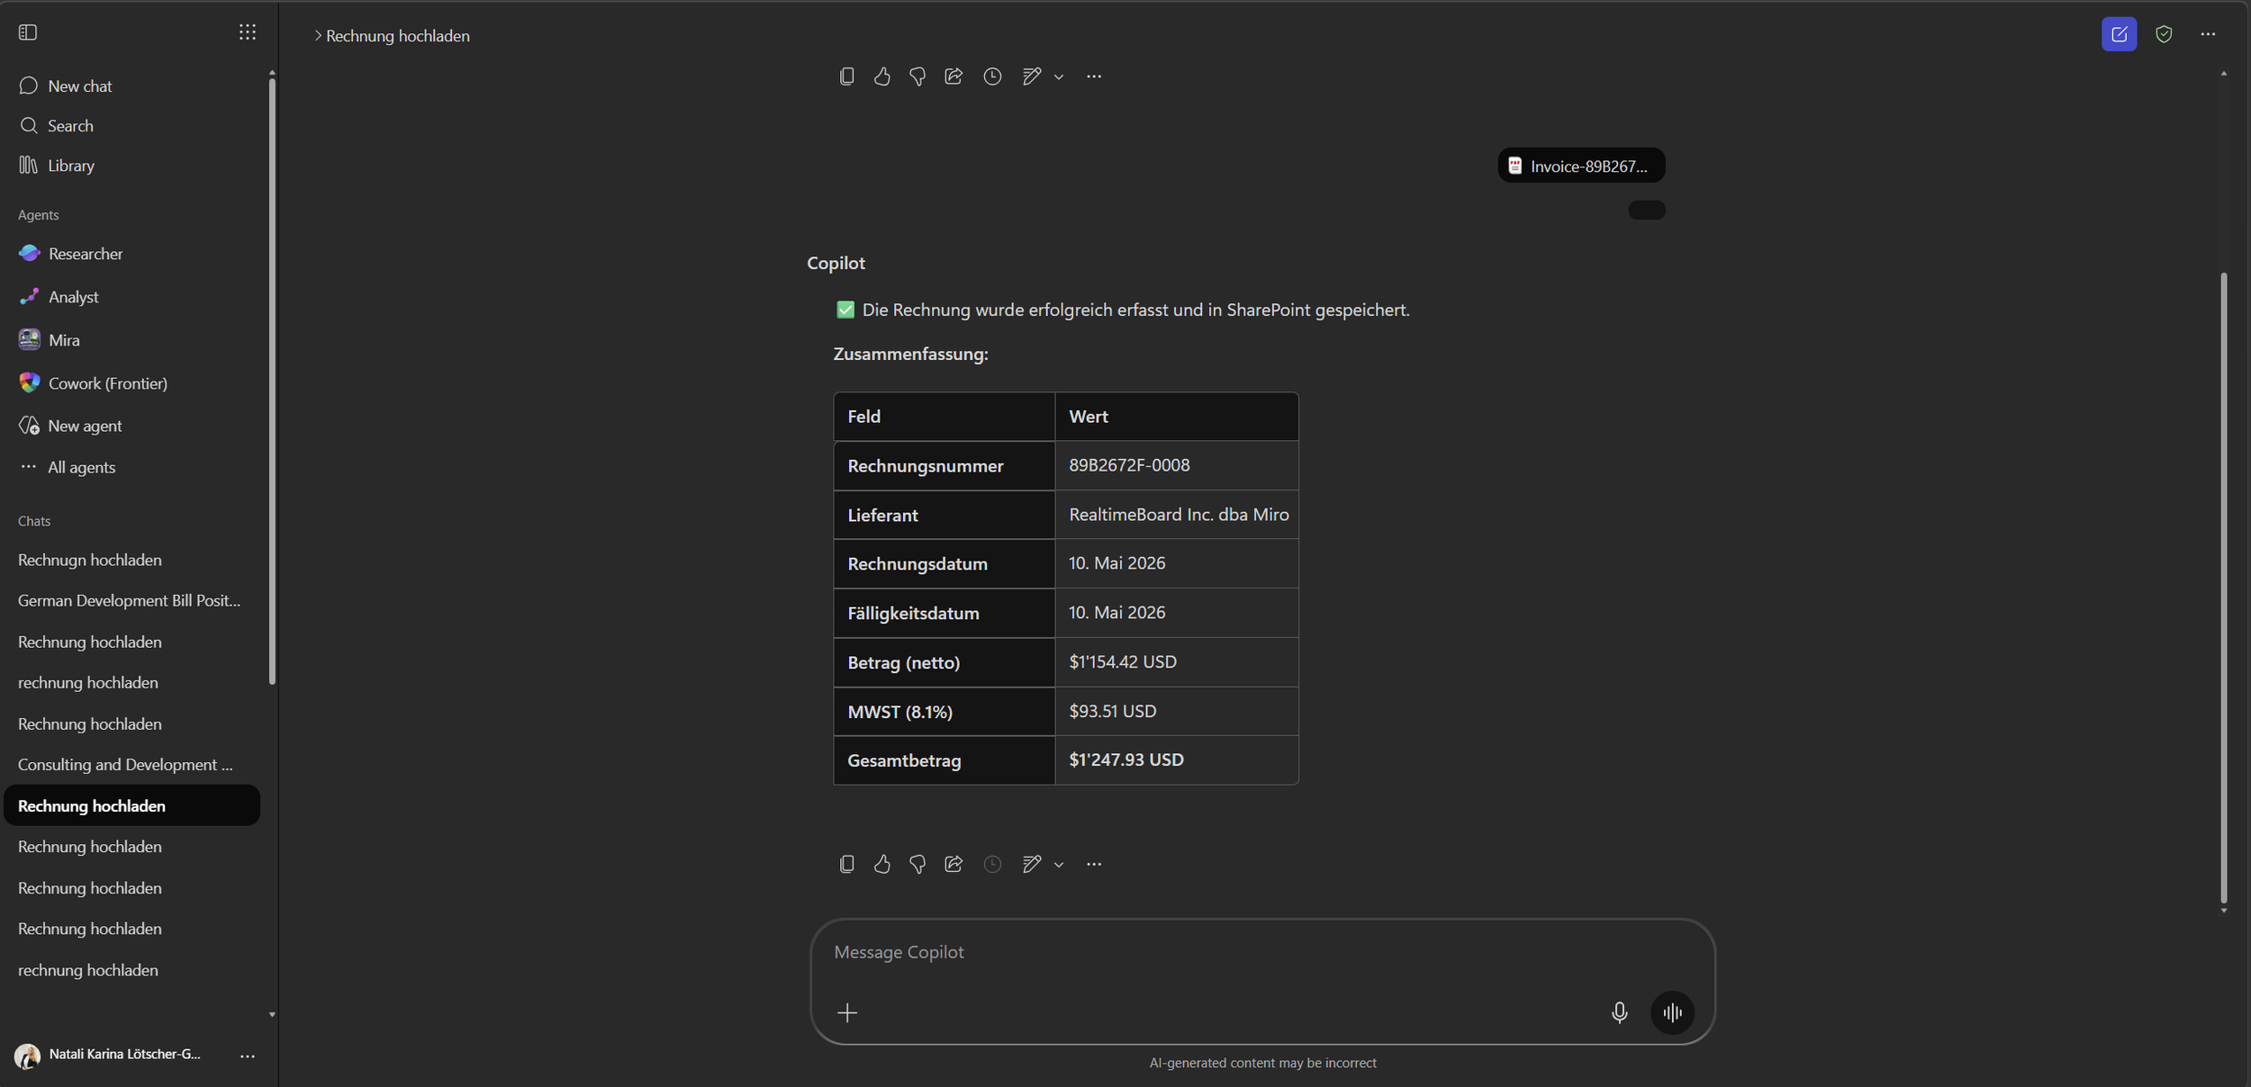The height and width of the screenshot is (1087, 2251).
Task: Select highlighted 'Rechnung hochladen' chat
Action: [x=132, y=805]
